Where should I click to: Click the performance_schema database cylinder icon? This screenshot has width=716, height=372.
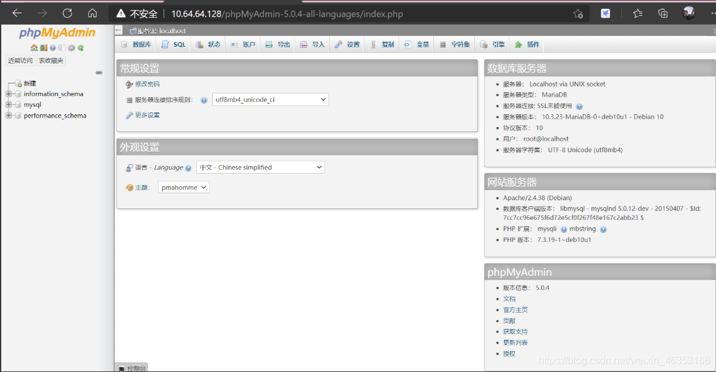point(18,116)
